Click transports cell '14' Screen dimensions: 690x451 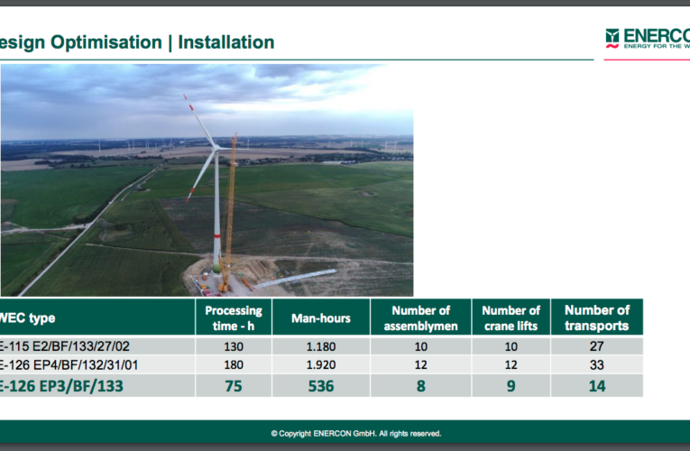tap(597, 386)
